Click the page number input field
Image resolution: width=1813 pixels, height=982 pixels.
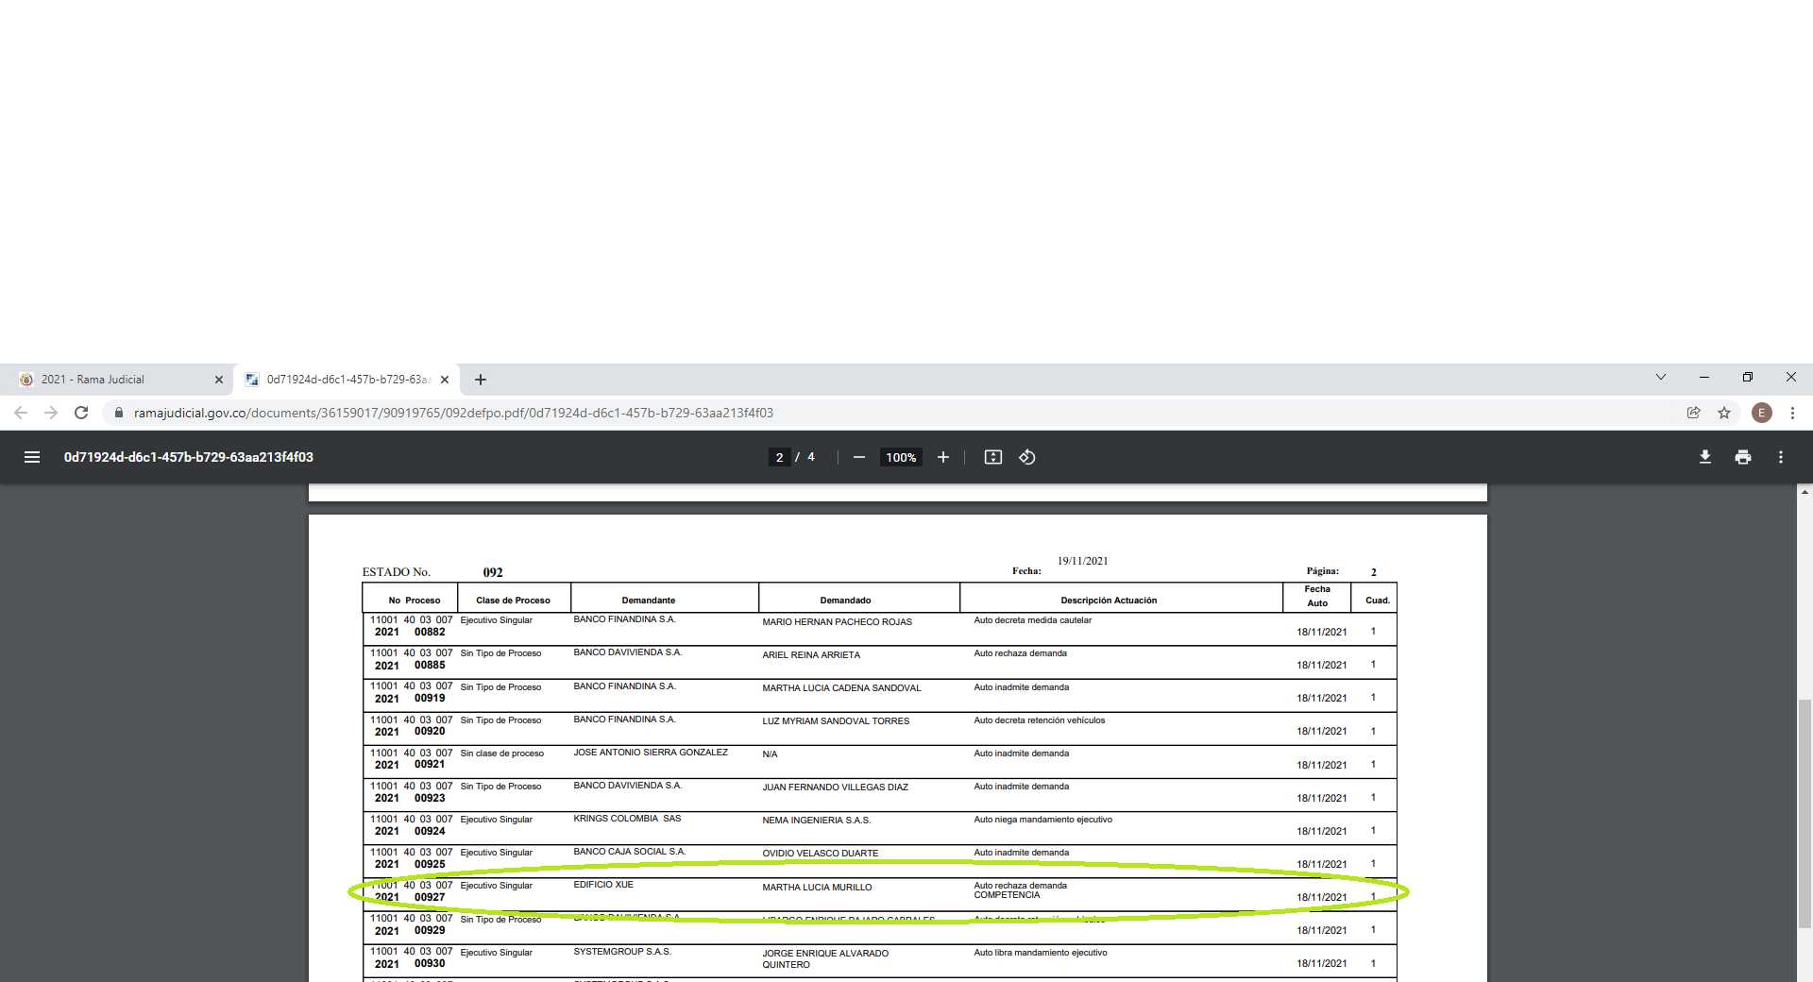coord(779,457)
